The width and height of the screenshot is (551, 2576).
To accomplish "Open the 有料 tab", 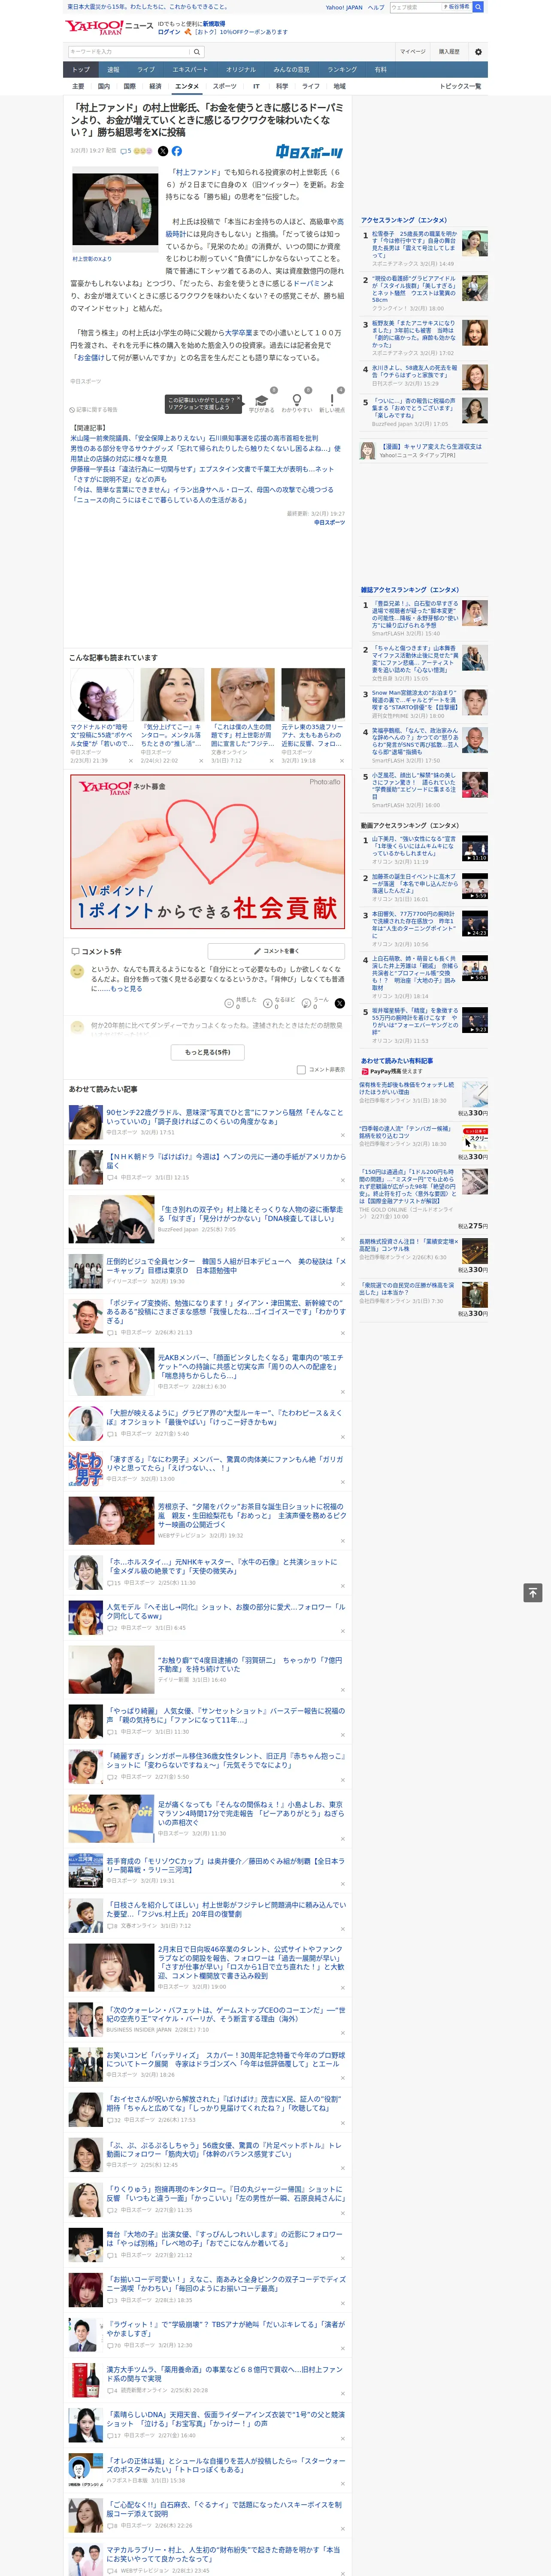I will [x=380, y=70].
